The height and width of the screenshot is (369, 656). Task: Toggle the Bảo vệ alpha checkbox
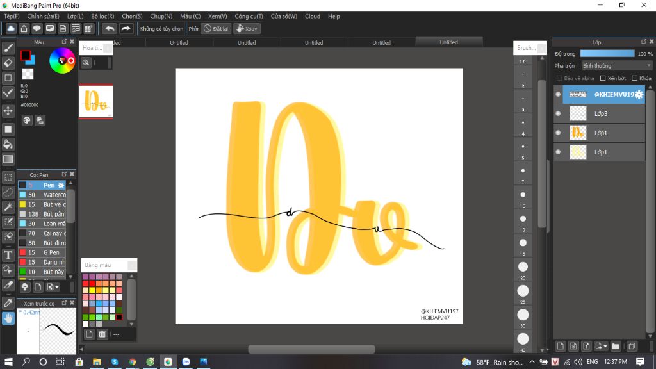[x=559, y=78]
